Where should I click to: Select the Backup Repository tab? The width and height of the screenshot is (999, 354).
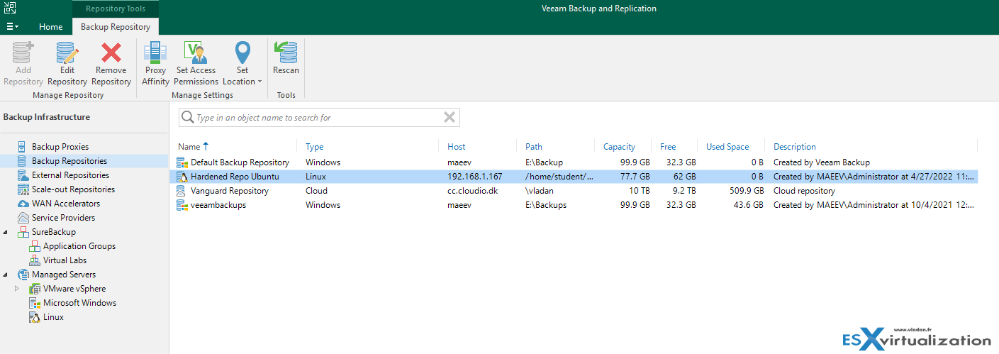[116, 27]
